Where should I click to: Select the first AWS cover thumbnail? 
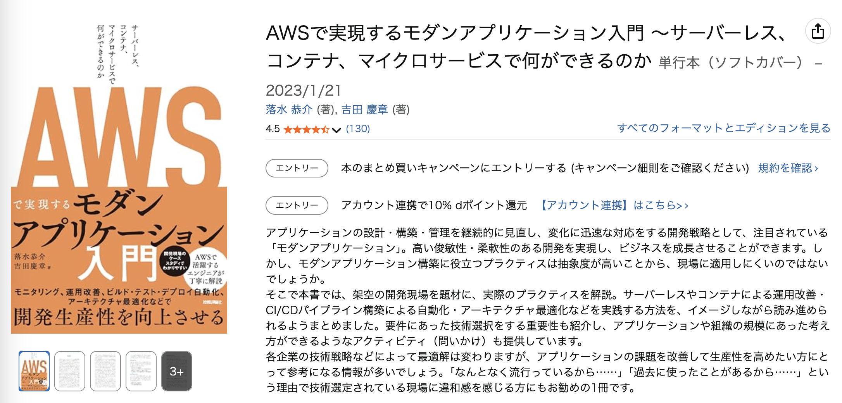(34, 371)
